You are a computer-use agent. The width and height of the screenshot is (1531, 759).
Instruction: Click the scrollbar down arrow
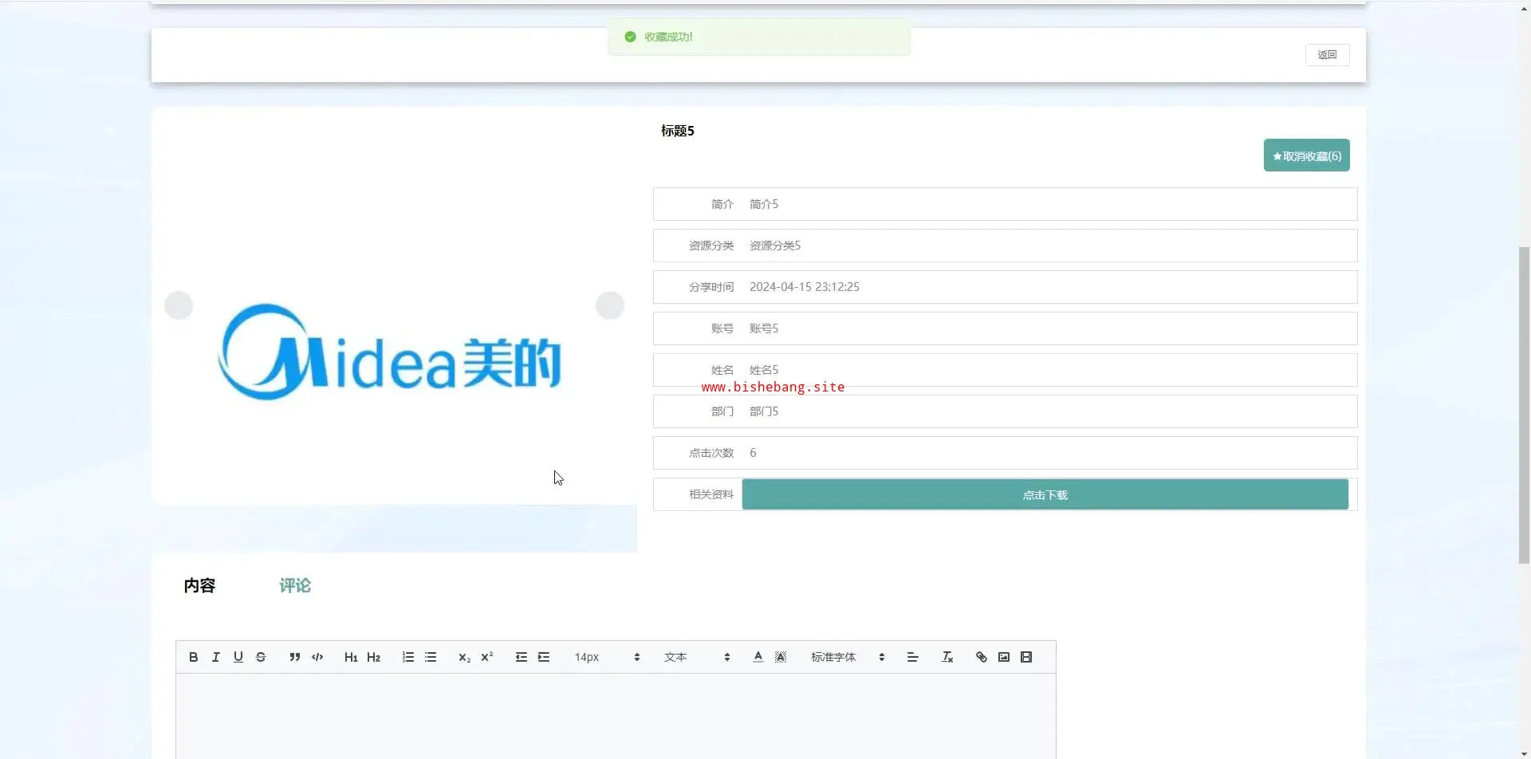1525,753
